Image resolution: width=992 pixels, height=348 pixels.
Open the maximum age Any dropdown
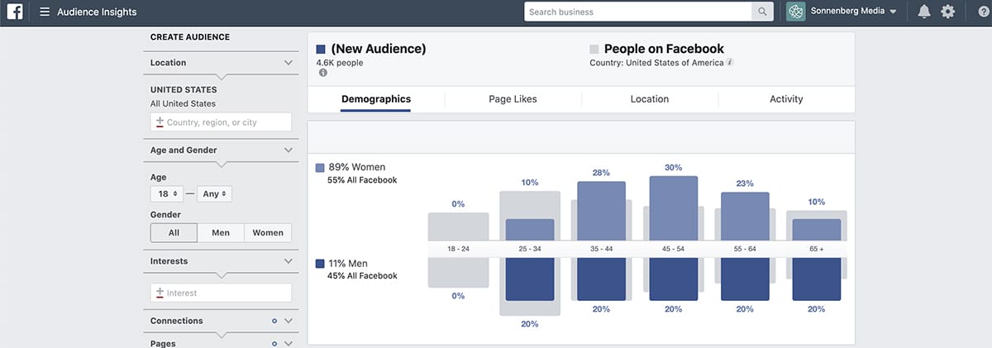pyautogui.click(x=215, y=193)
